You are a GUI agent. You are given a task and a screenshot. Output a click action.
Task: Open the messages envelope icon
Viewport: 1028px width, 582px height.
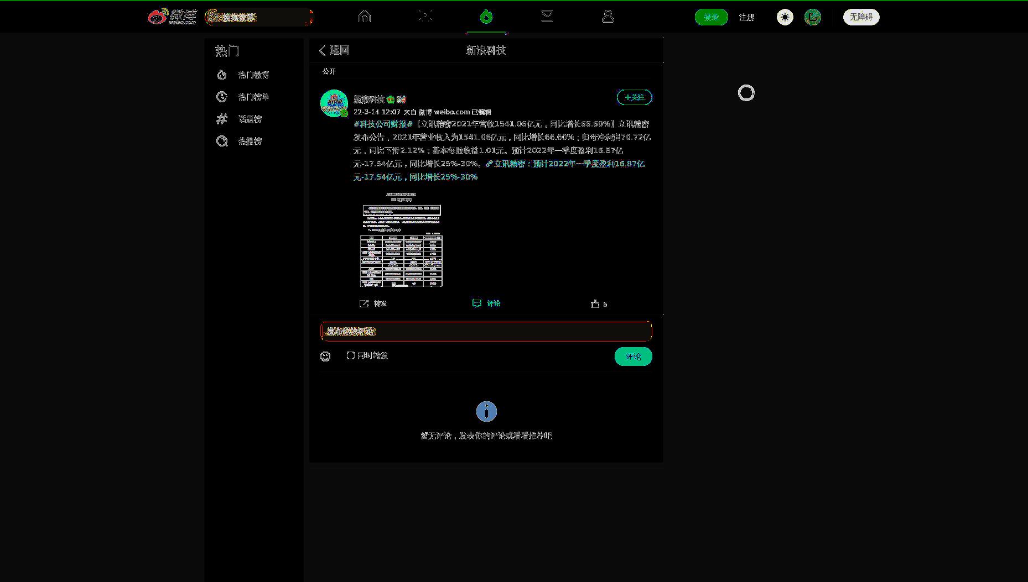coord(547,17)
